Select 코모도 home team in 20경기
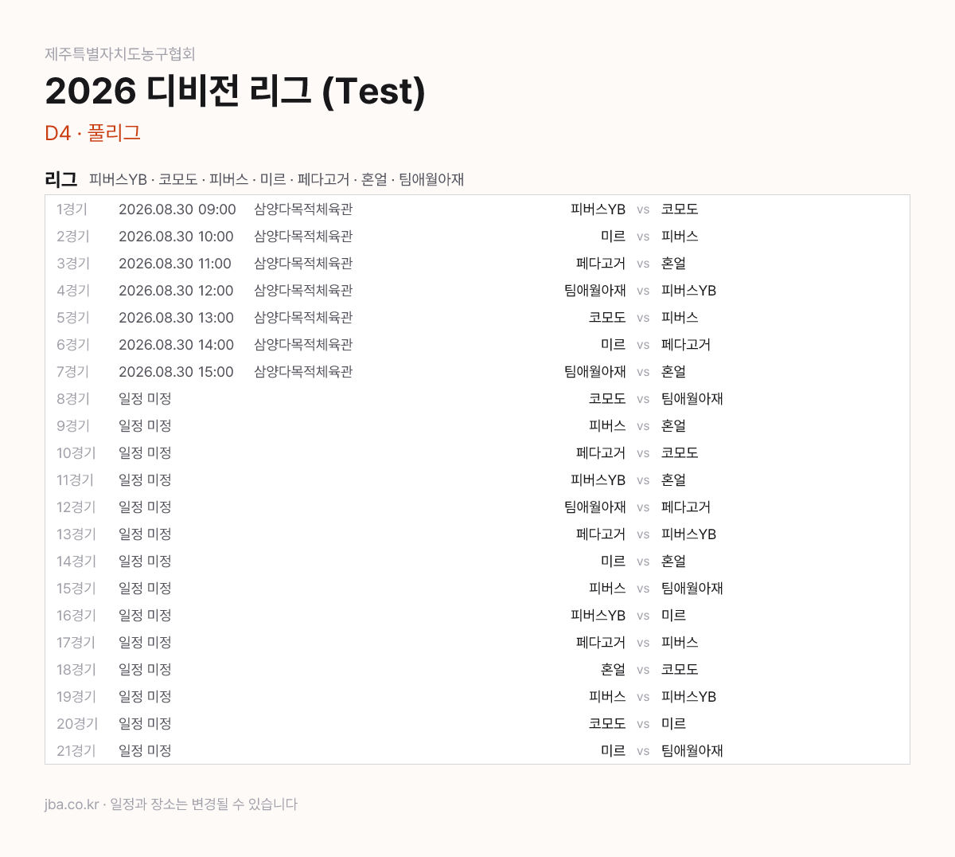This screenshot has height=857, width=955. 607,724
